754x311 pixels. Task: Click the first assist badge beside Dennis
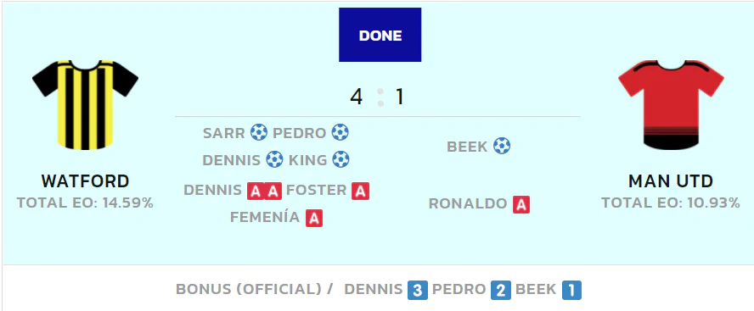[256, 191]
